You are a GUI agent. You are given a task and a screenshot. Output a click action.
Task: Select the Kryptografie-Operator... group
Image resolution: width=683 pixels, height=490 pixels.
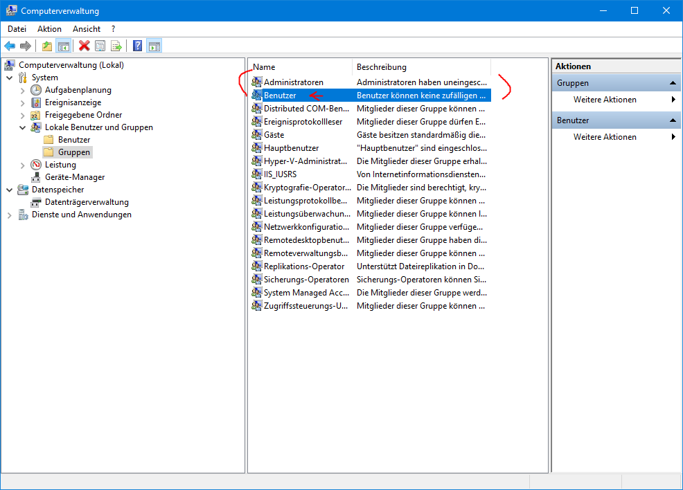pos(307,187)
